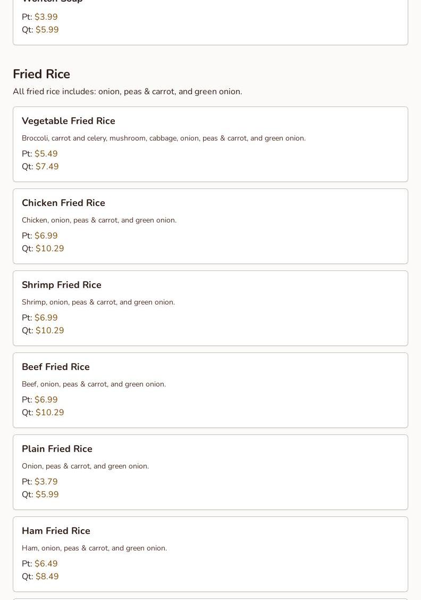This screenshot has height=600, width=421.
Task: Click the "All fried rice includes" note
Action: [x=128, y=92]
